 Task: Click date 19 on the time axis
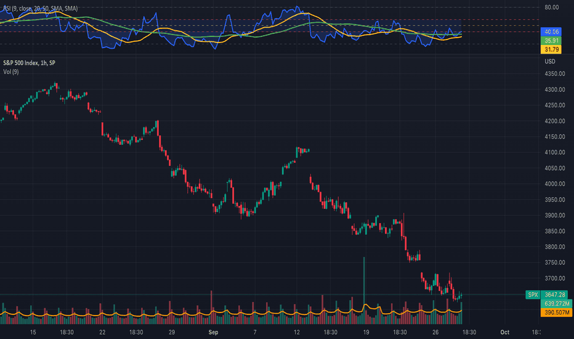click(366, 332)
